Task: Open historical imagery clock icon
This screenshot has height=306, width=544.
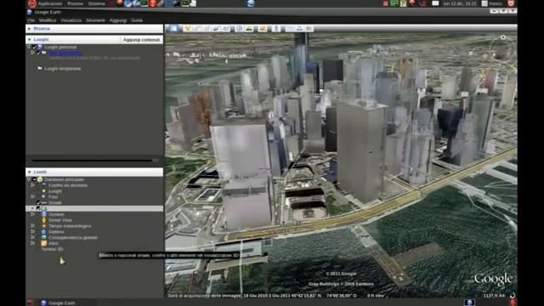Action: [x=240, y=28]
